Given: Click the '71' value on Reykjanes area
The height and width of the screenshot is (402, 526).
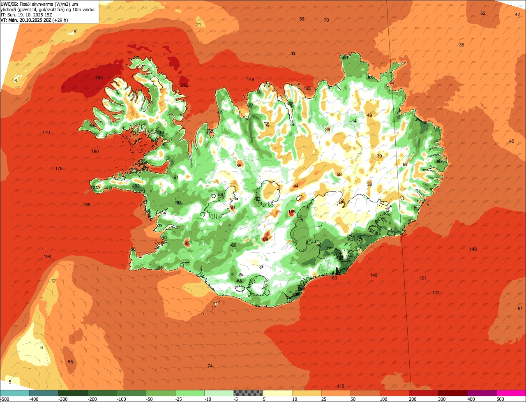Looking at the screenshot, I should 164,238.
